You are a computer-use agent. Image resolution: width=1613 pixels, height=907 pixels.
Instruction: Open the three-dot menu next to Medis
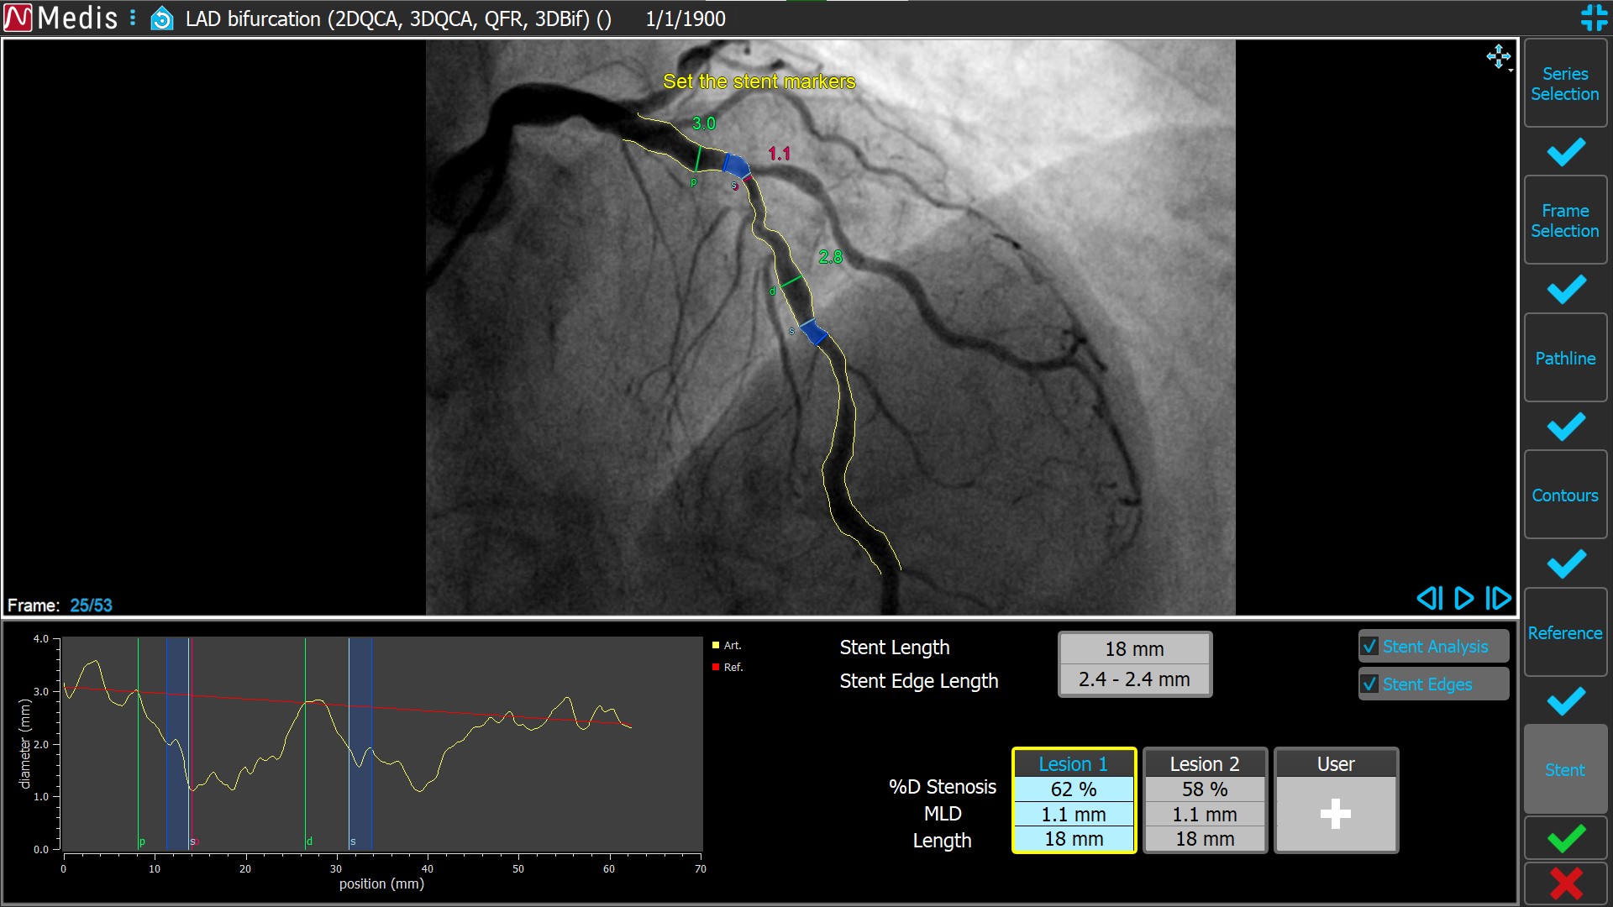pos(131,17)
